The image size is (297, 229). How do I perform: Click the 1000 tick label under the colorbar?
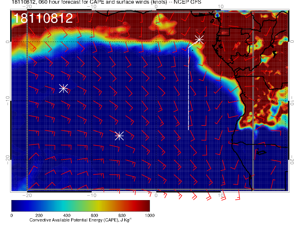149,215
